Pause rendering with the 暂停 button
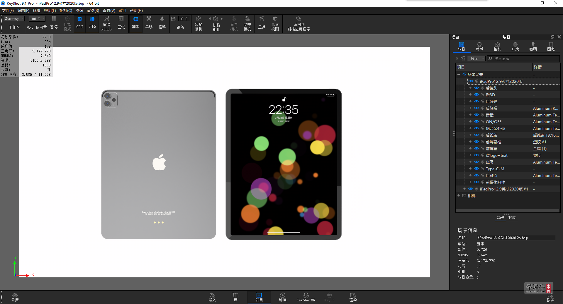 [x=54, y=23]
